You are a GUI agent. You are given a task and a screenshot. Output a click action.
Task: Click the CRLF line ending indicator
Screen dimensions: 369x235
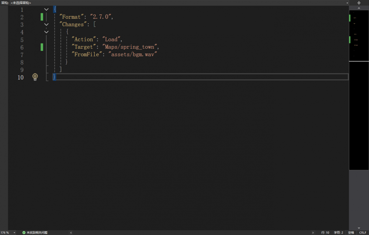click(363, 232)
